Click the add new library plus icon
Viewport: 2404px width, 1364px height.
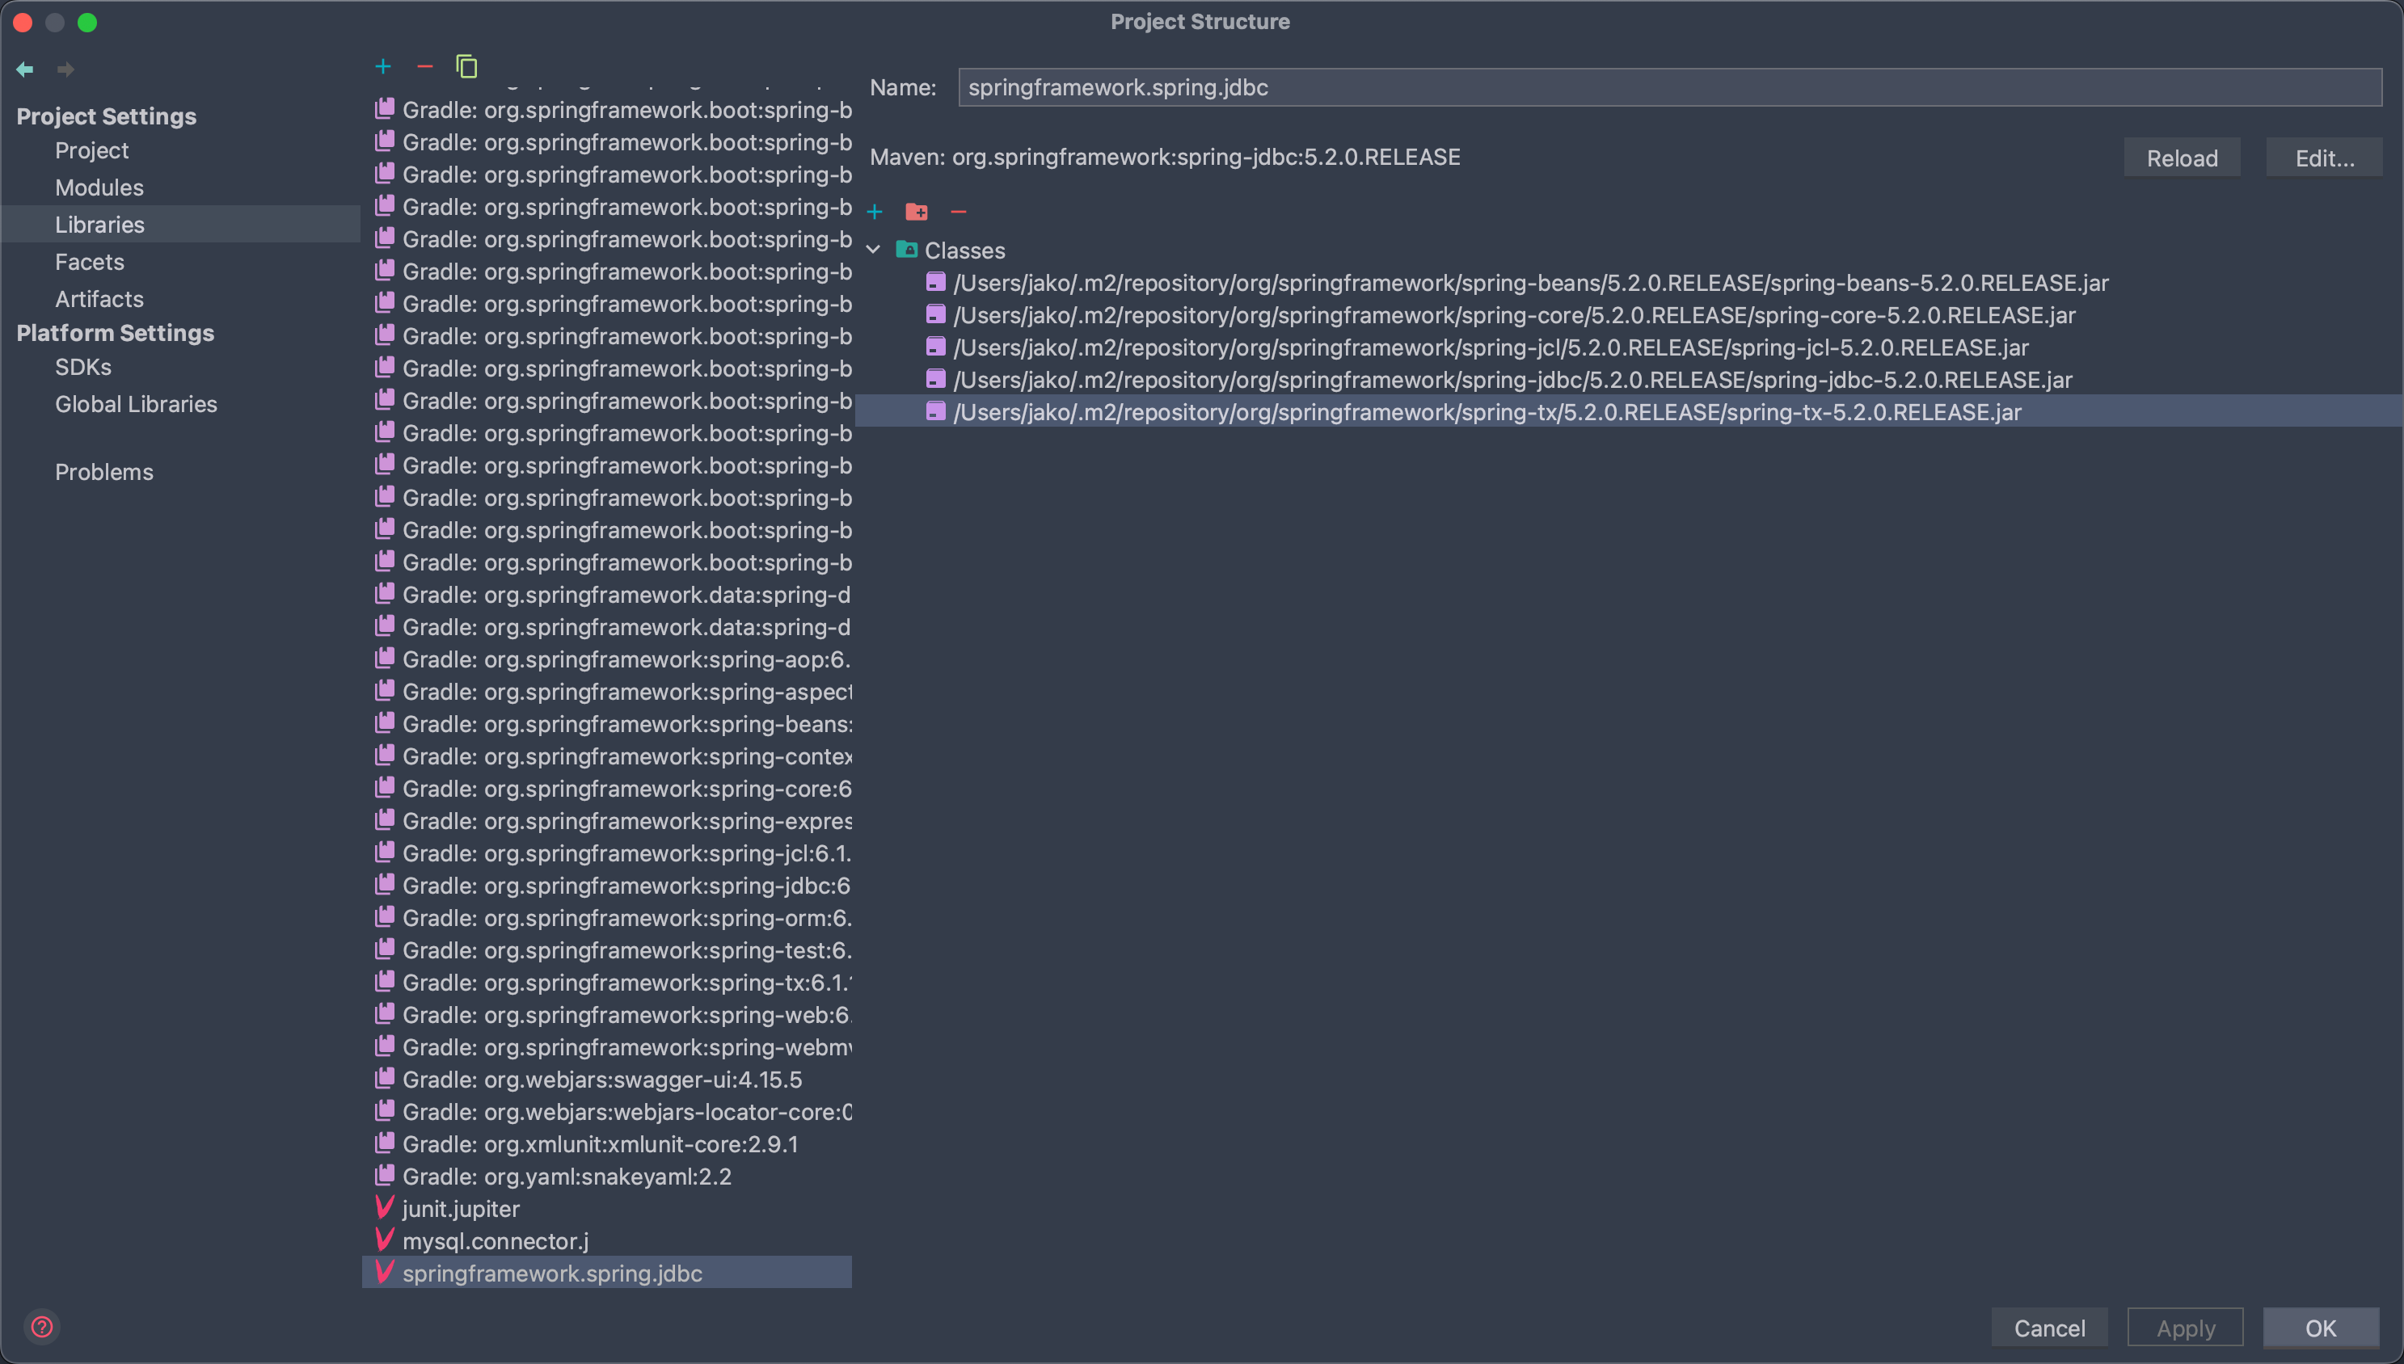[382, 66]
